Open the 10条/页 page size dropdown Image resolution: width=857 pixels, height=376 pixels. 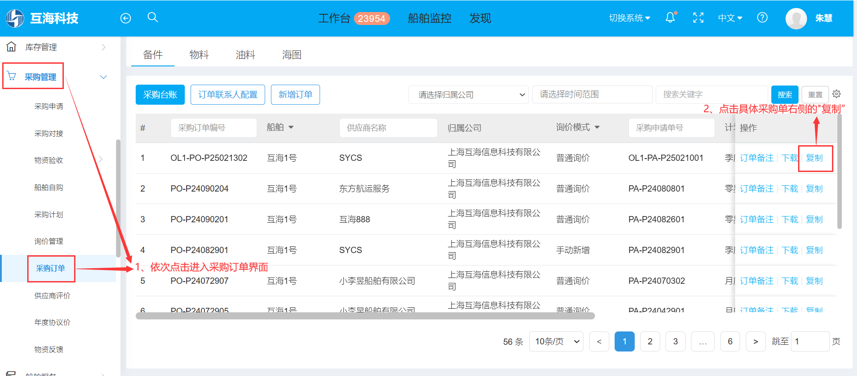556,342
